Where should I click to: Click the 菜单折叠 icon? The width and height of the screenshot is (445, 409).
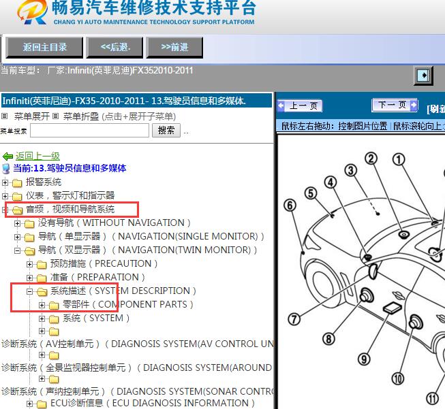tap(56, 116)
